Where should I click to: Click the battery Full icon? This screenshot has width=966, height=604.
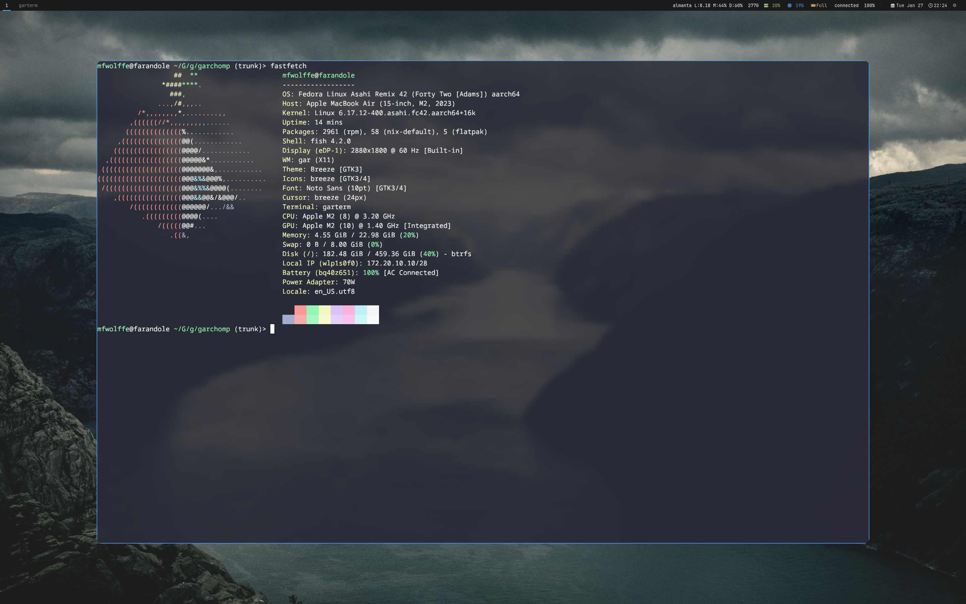pos(813,6)
